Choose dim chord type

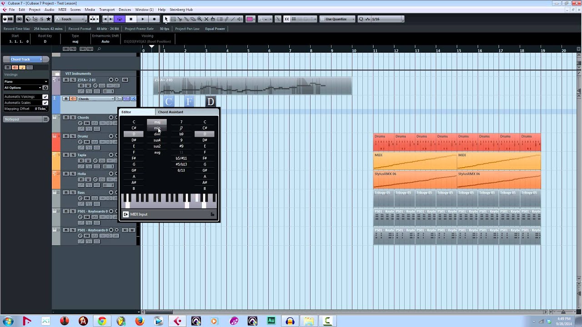tap(157, 134)
